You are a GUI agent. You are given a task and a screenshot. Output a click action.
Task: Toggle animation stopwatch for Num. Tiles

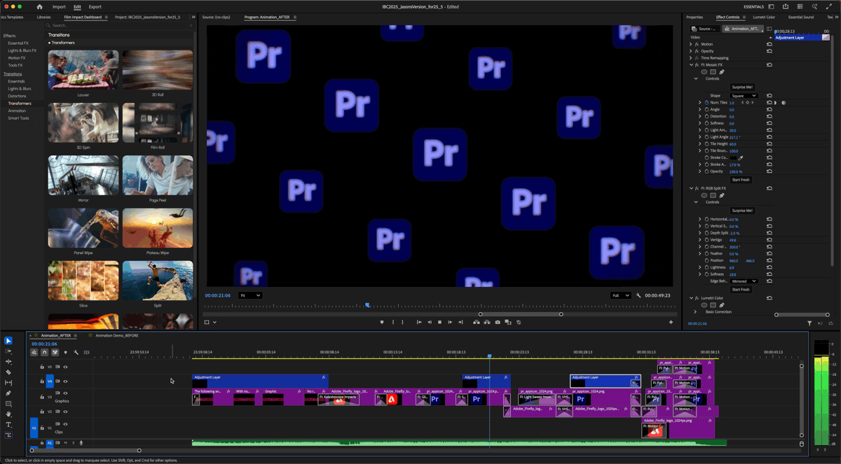(x=706, y=103)
